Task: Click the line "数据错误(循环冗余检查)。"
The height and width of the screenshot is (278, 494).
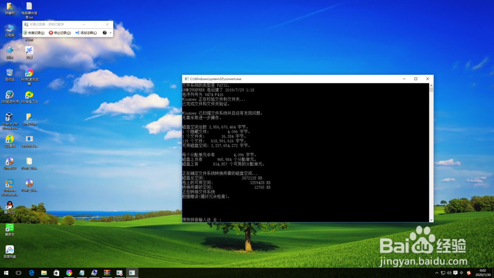Action: [x=206, y=197]
